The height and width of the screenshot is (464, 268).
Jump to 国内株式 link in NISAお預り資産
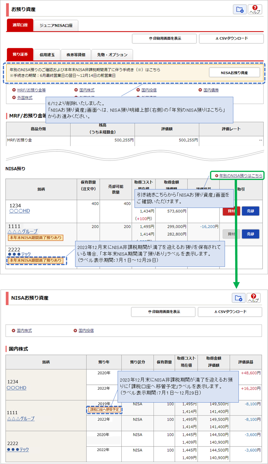pos(24,331)
